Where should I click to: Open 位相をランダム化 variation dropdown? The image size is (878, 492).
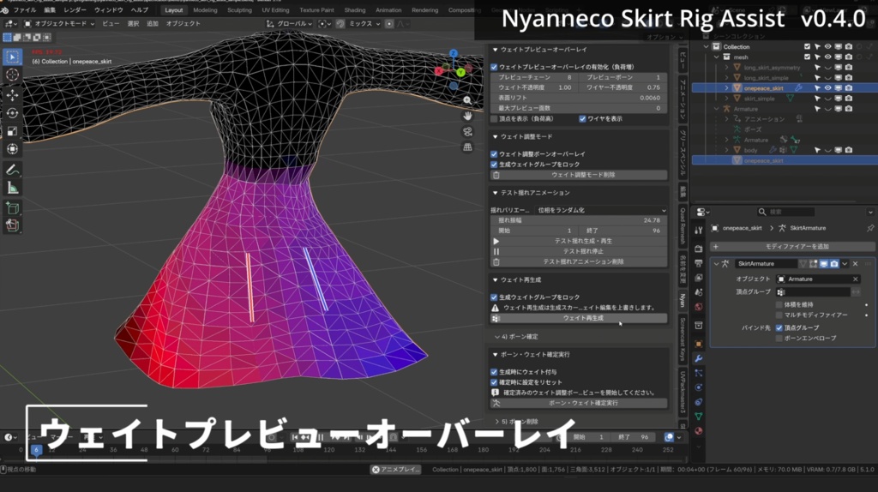(x=601, y=211)
